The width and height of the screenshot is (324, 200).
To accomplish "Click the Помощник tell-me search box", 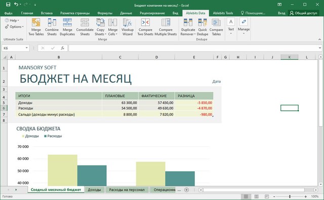I will click(253, 13).
